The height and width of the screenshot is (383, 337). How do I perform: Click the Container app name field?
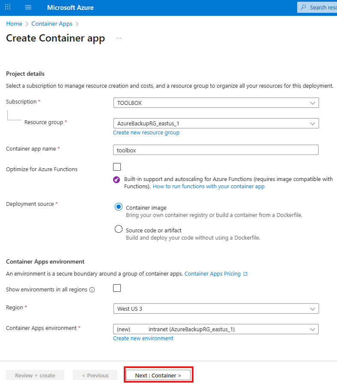click(216, 150)
